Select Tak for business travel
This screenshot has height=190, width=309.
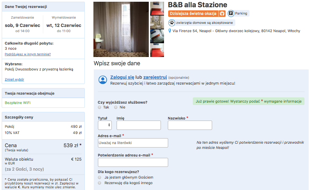tap(100, 107)
